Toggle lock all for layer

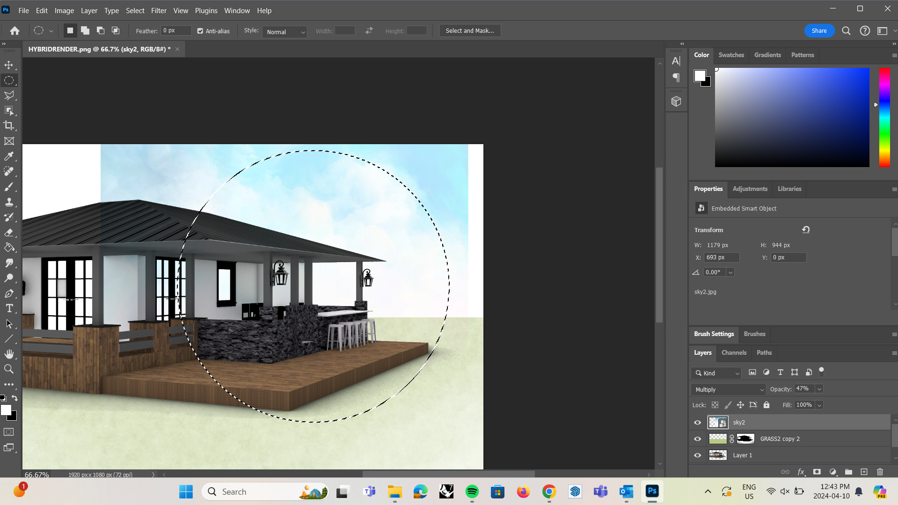pyautogui.click(x=767, y=405)
